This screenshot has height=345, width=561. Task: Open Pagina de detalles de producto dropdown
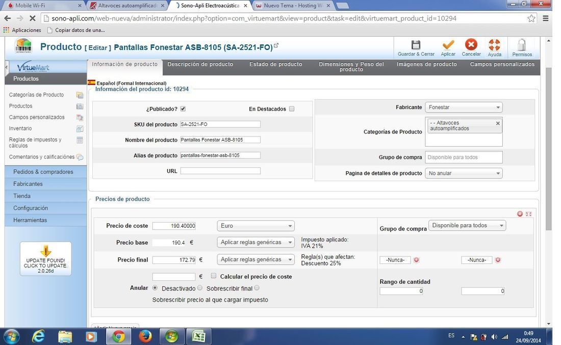(464, 173)
